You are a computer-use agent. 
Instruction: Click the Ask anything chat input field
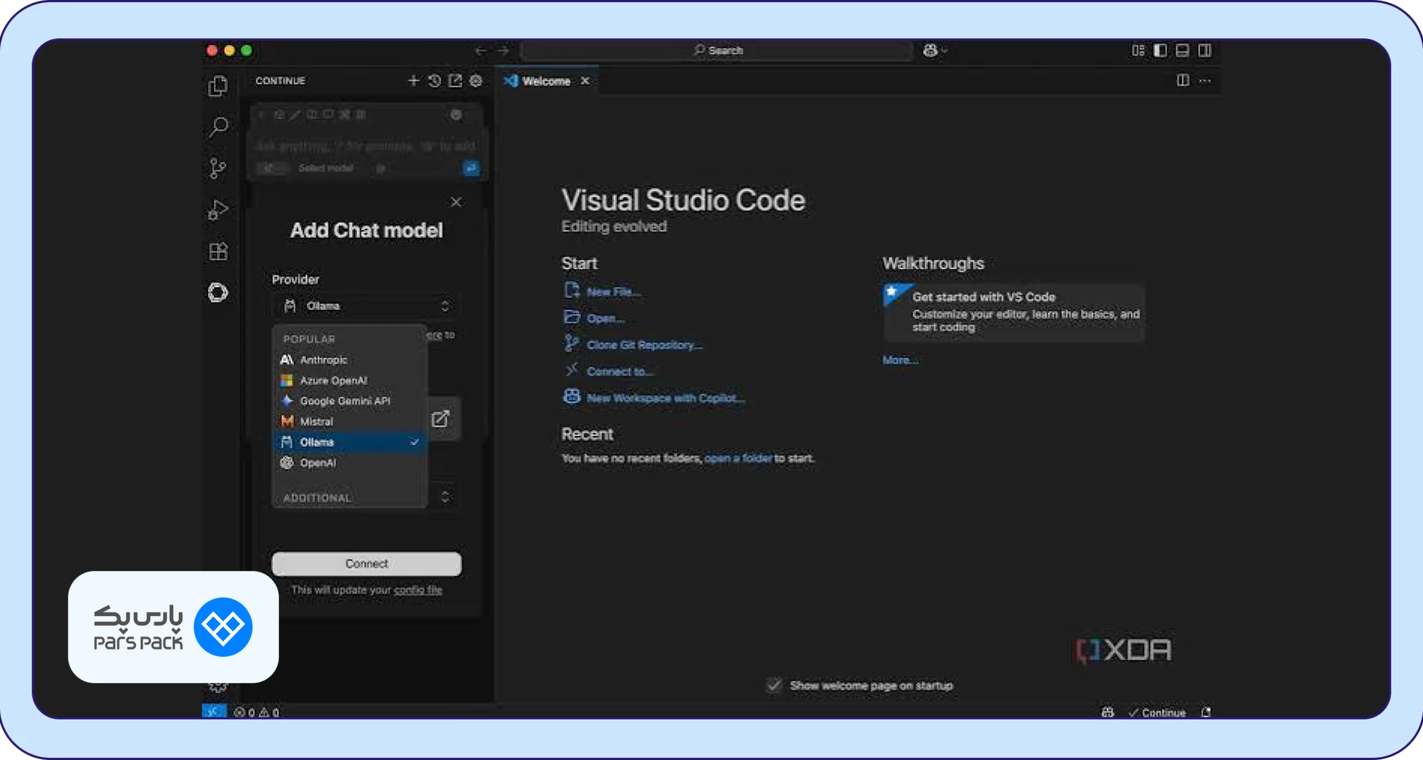click(366, 146)
